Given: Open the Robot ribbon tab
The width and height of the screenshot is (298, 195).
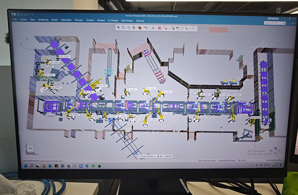Looking at the screenshot, I should [x=55, y=19].
